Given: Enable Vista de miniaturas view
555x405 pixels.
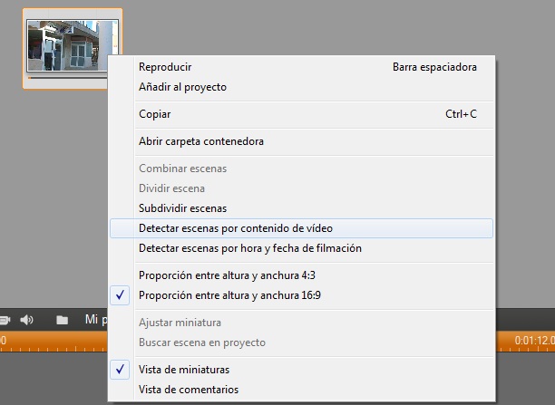Looking at the screenshot, I should click(x=184, y=370).
